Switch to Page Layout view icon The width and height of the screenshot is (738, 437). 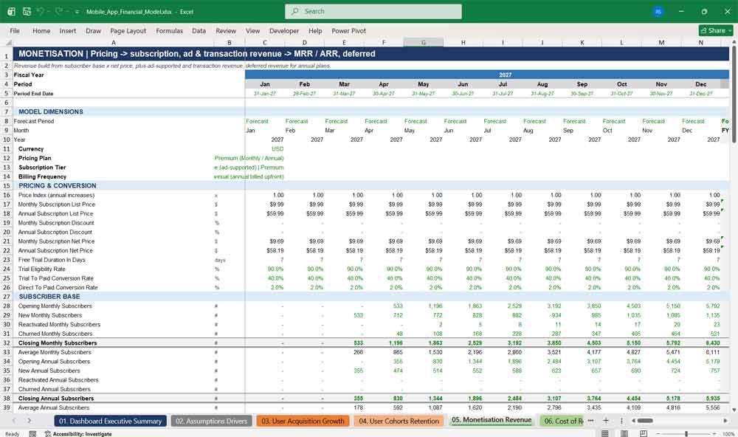click(624, 433)
